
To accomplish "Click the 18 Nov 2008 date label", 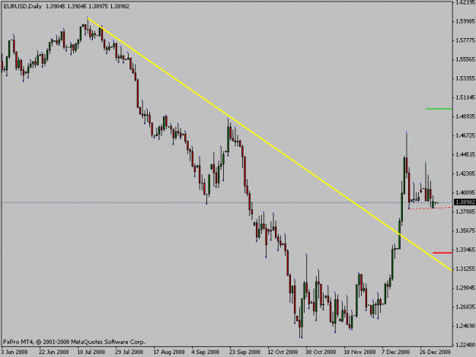I will (359, 352).
